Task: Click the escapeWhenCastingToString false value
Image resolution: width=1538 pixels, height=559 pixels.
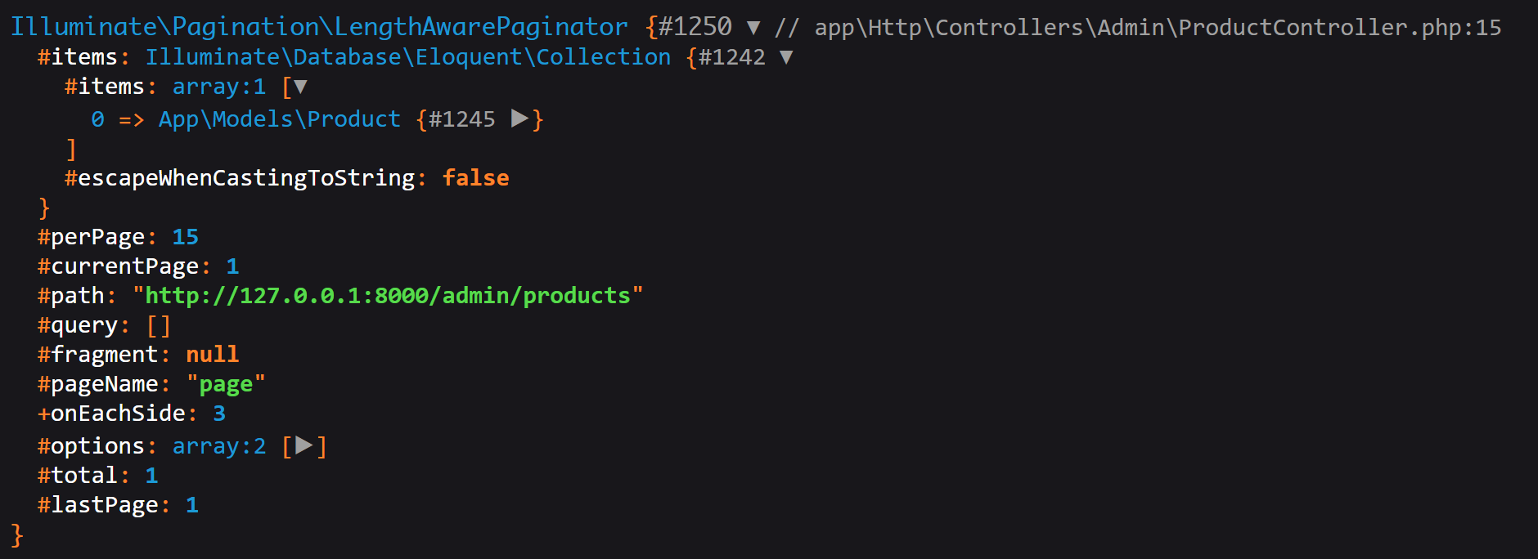Action: click(475, 178)
